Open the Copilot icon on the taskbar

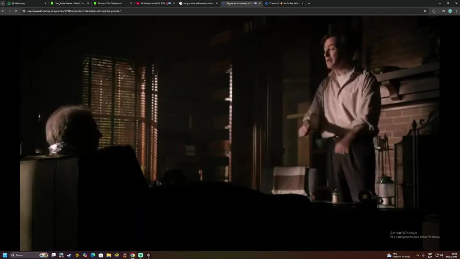click(x=85, y=255)
